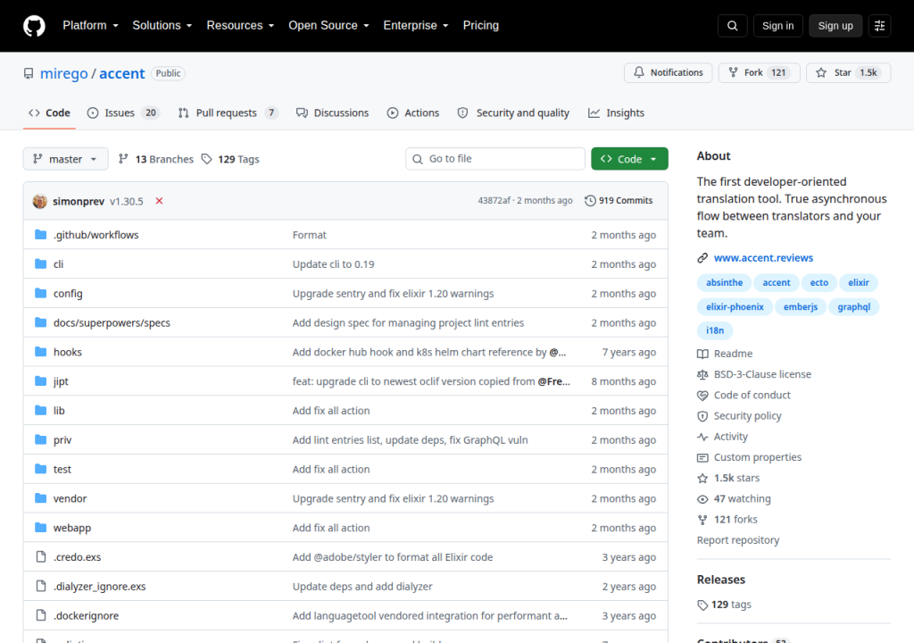Open the green Code dropdown

tap(629, 159)
